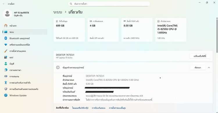Click the storage card icon

coord(57,21)
